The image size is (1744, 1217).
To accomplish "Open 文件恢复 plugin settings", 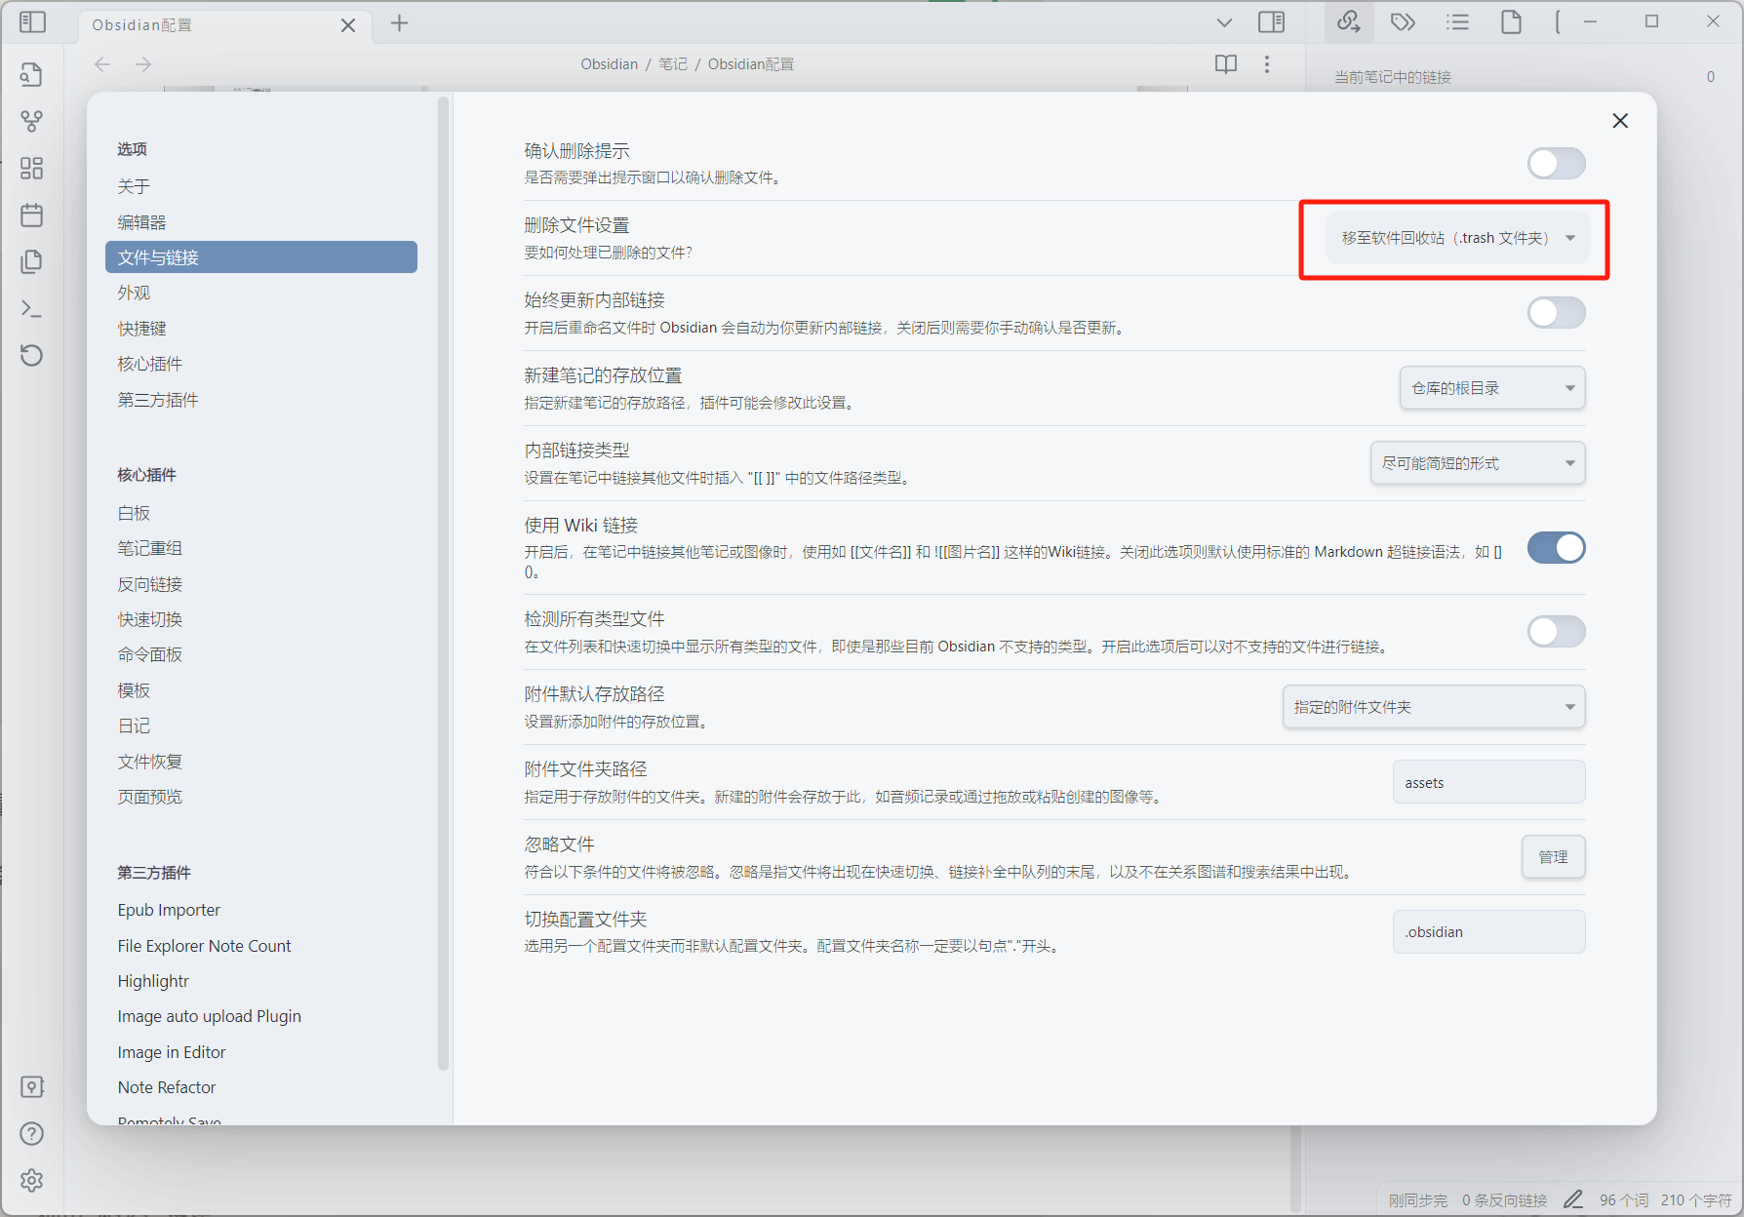I will [261, 762].
